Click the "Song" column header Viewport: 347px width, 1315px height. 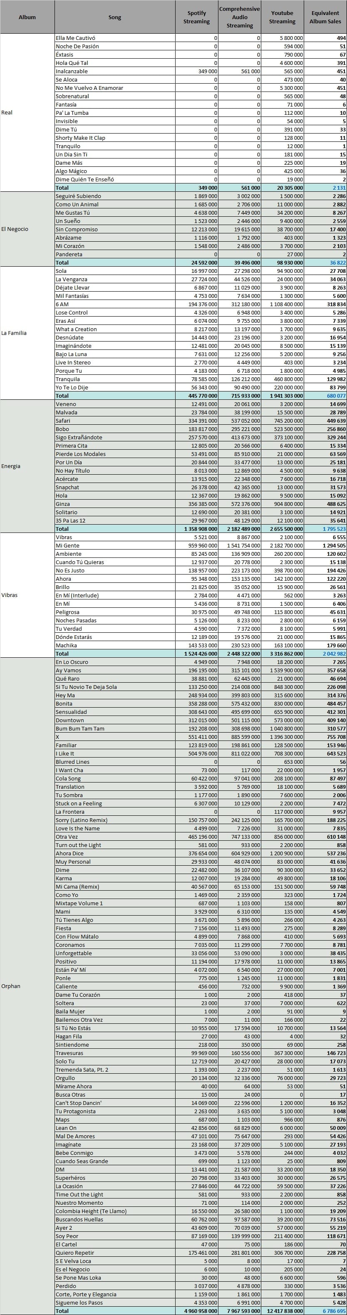(x=115, y=17)
